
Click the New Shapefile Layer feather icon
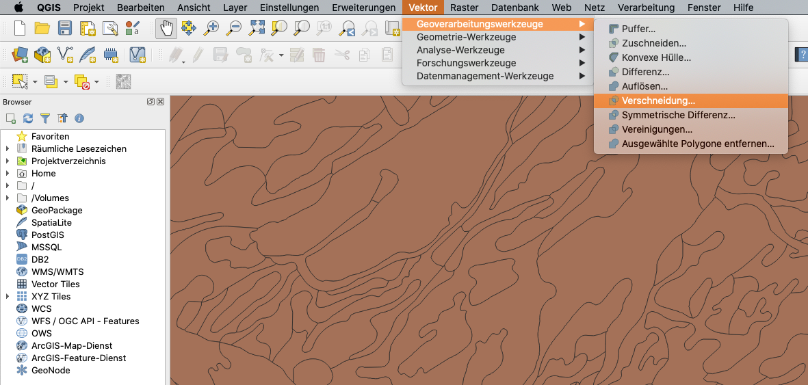click(x=88, y=54)
